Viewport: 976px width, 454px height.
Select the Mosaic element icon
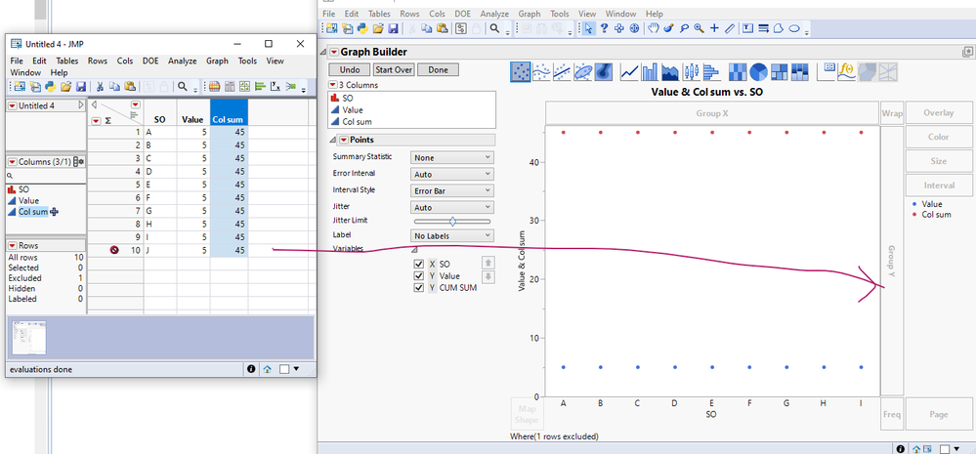tap(799, 72)
